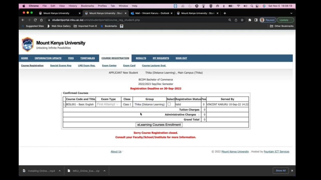Click the reading mode icon beside the profile
This screenshot has height=180, width=321.
pyautogui.click(x=256, y=20)
